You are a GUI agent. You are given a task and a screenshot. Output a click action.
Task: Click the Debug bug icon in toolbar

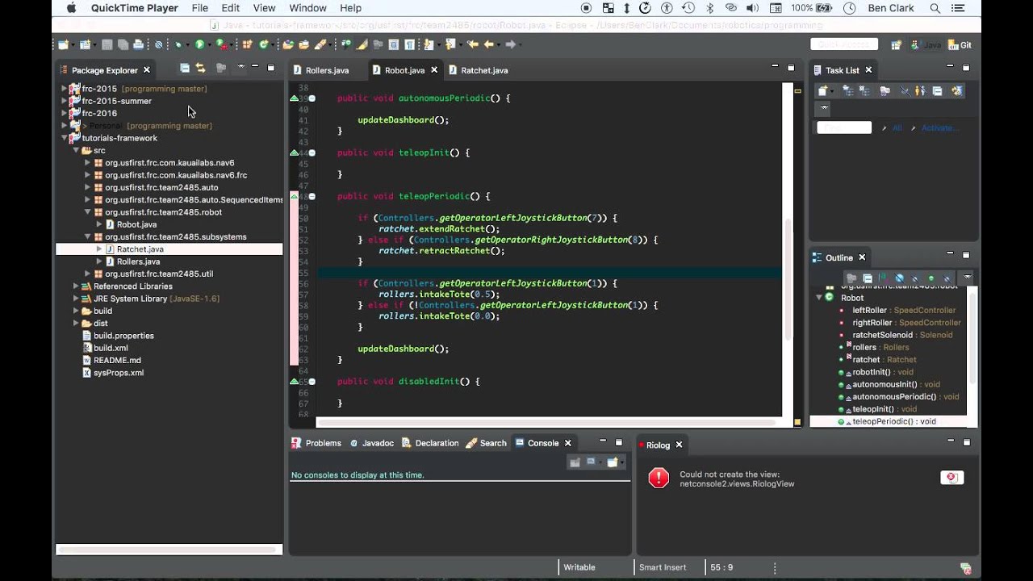[178, 44]
